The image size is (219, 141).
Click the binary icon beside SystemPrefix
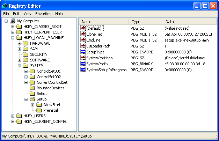(x=83, y=64)
